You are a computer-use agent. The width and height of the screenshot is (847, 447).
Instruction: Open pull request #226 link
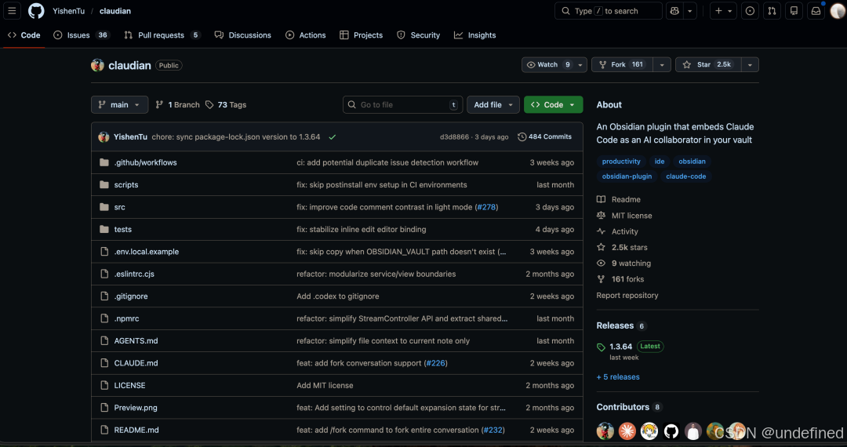point(435,363)
